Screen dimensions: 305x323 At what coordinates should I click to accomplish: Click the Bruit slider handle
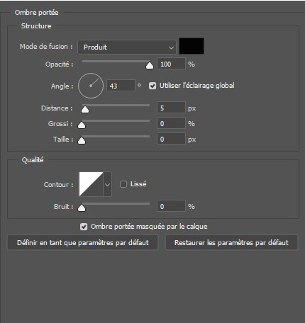pyautogui.click(x=82, y=208)
